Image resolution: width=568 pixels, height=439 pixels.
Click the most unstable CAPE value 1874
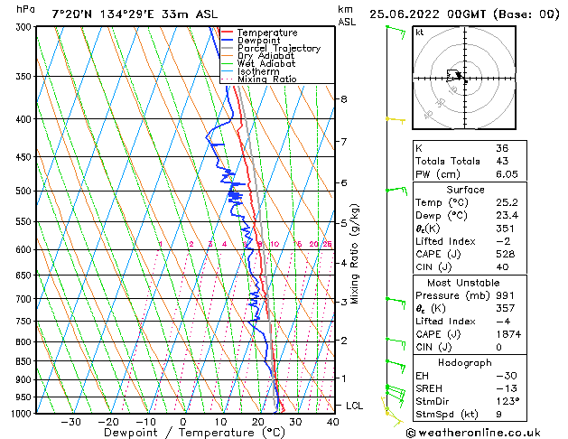(508, 334)
